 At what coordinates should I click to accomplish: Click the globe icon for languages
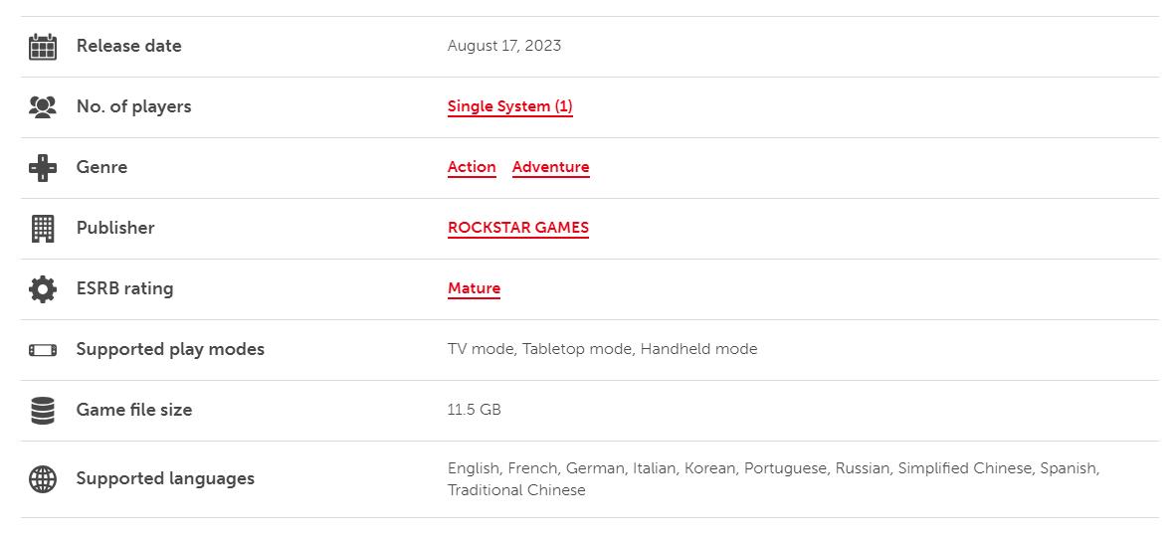[43, 479]
